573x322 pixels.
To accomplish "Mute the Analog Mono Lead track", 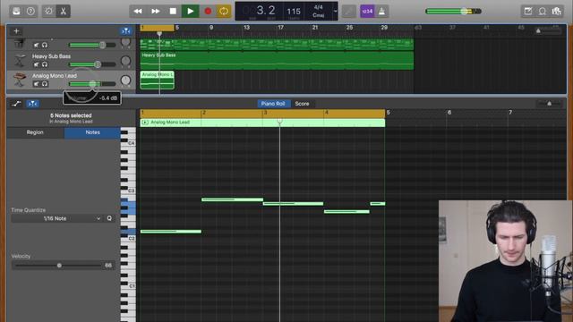I will pos(36,84).
